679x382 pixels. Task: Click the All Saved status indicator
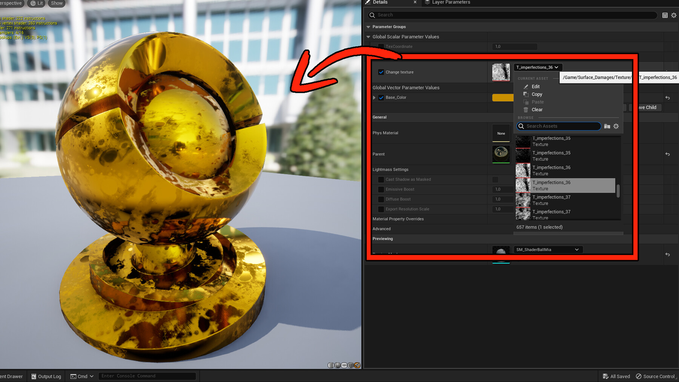click(x=616, y=376)
